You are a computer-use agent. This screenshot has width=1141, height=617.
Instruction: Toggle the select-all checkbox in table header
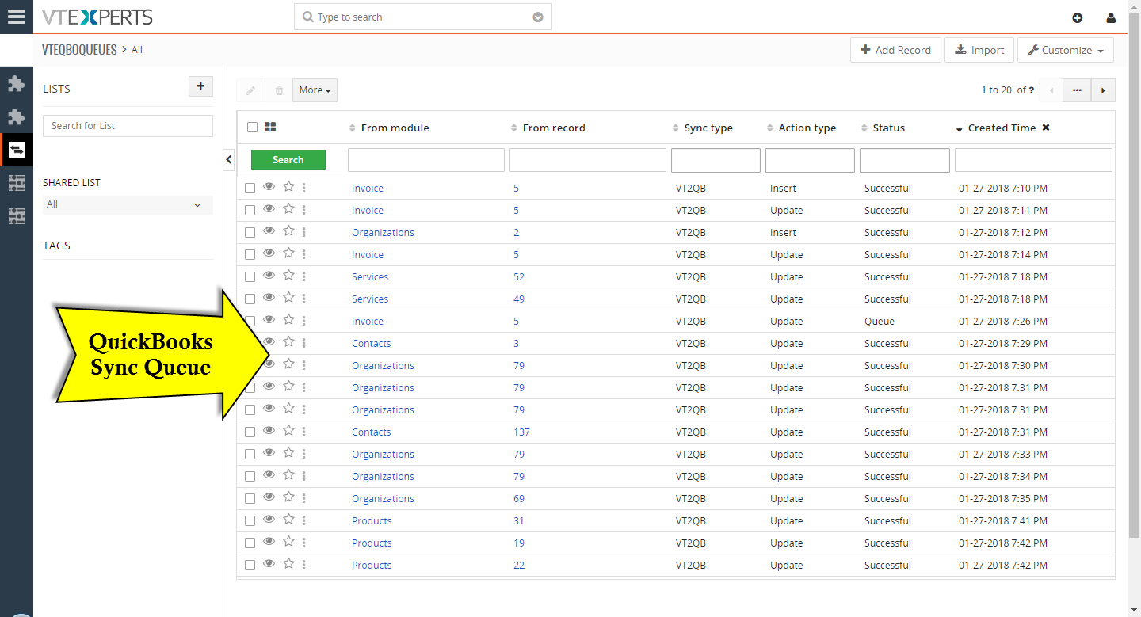(x=252, y=127)
